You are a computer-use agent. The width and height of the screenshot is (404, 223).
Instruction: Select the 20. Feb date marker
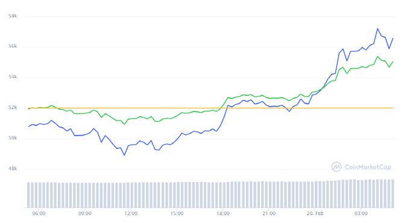point(315,213)
